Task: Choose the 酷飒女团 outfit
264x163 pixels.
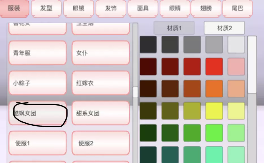Action: [x=38, y=113]
